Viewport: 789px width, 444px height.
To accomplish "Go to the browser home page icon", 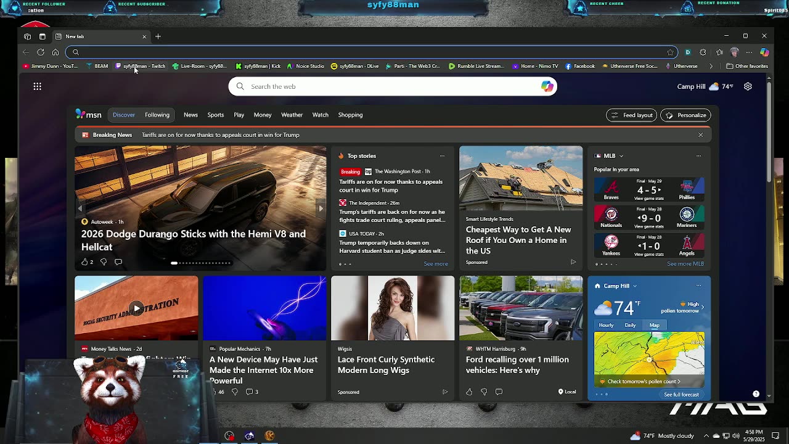I will pos(55,52).
